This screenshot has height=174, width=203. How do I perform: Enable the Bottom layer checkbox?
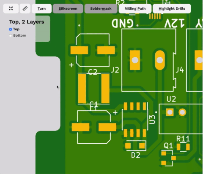11,35
